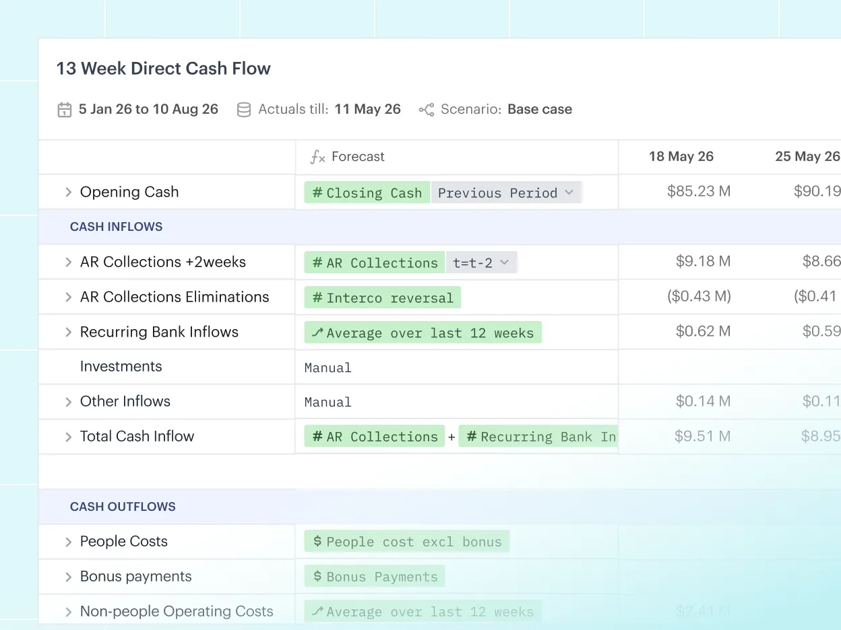Click the calendar icon beside the date range
This screenshot has width=841, height=630.
[x=65, y=110]
